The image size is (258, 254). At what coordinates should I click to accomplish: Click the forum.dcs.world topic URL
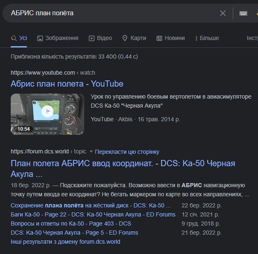49,151
